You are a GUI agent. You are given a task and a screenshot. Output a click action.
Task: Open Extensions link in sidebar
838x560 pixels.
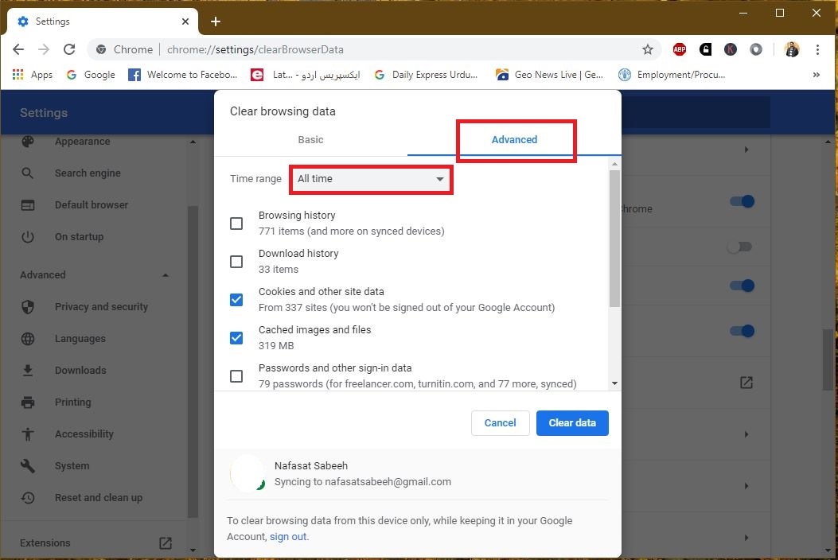(x=45, y=543)
